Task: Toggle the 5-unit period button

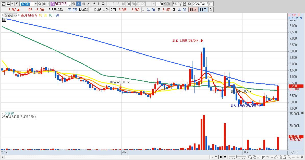Action: pos(118,4)
